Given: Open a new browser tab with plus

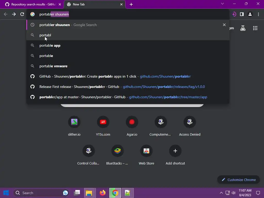Looking at the screenshot, I should coord(131,4).
